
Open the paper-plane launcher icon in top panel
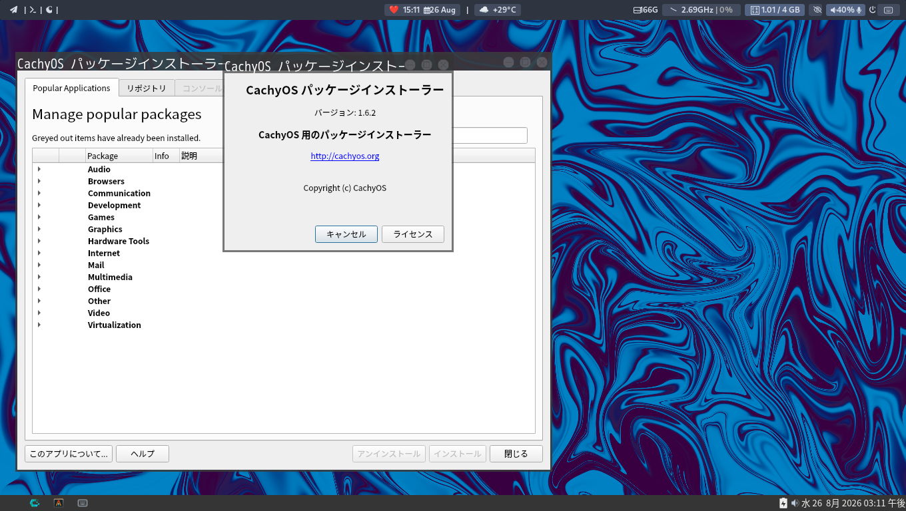click(13, 10)
